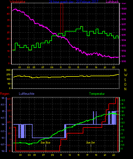Click the 1020 pressure axis value
The width and height of the screenshot is (133, 159).
pos(124,9)
